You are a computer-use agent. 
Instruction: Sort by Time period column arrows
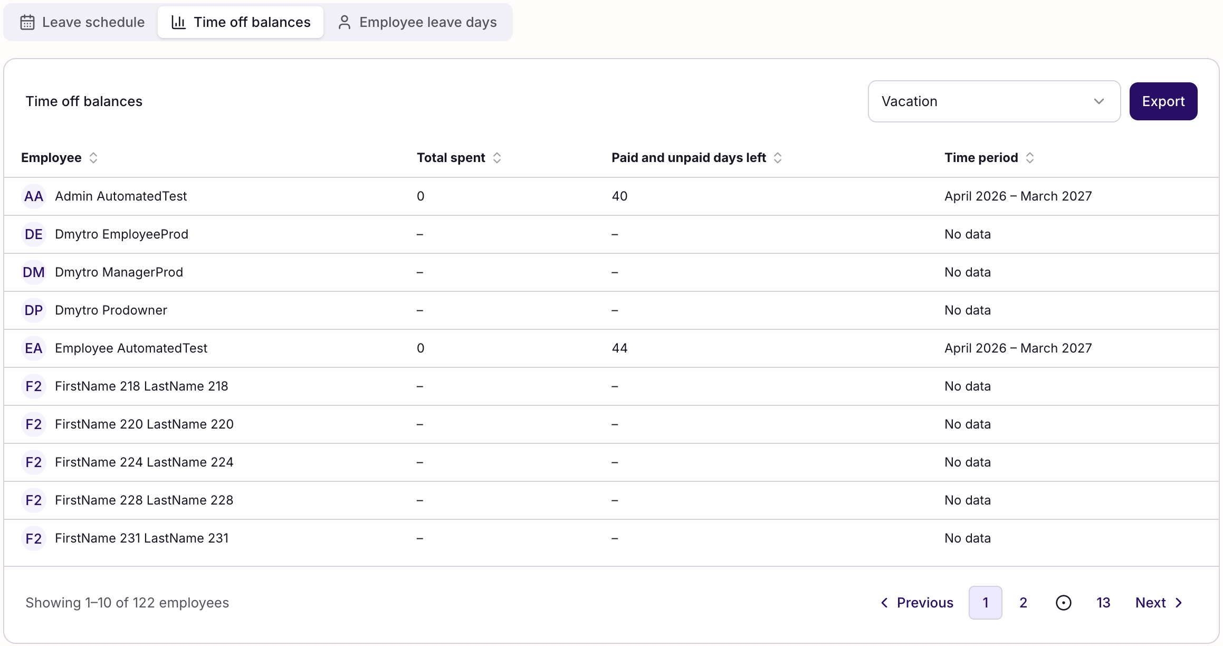pyautogui.click(x=1030, y=158)
